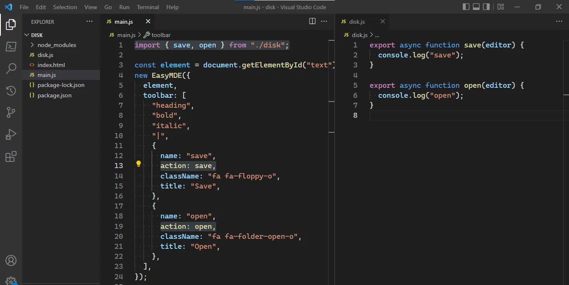The width and height of the screenshot is (569, 285).
Task: Open the main.js breadcrumb dropdown
Action: [122, 35]
